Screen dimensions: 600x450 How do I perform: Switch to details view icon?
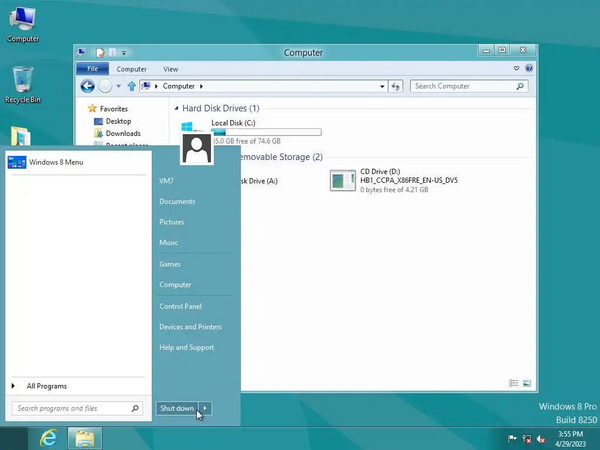[513, 383]
